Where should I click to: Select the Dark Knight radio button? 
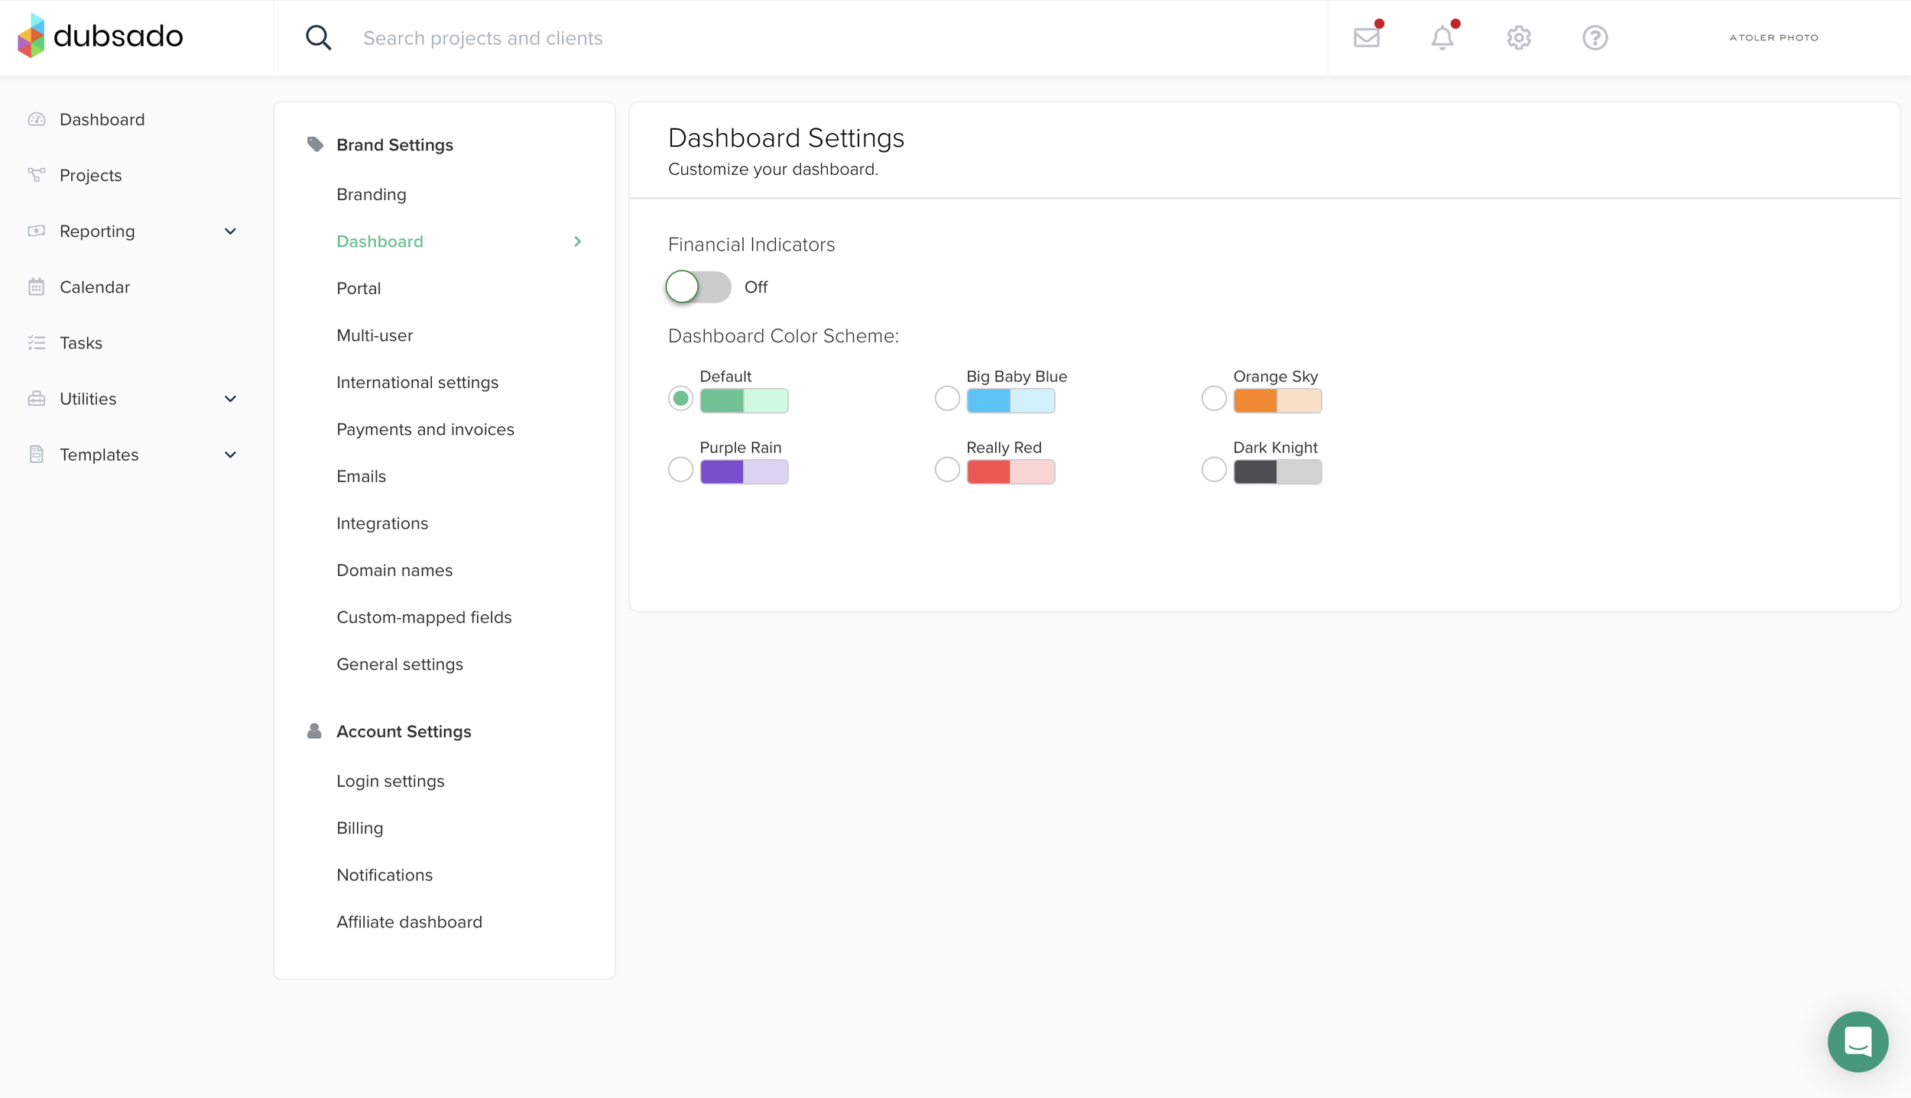pos(1213,469)
